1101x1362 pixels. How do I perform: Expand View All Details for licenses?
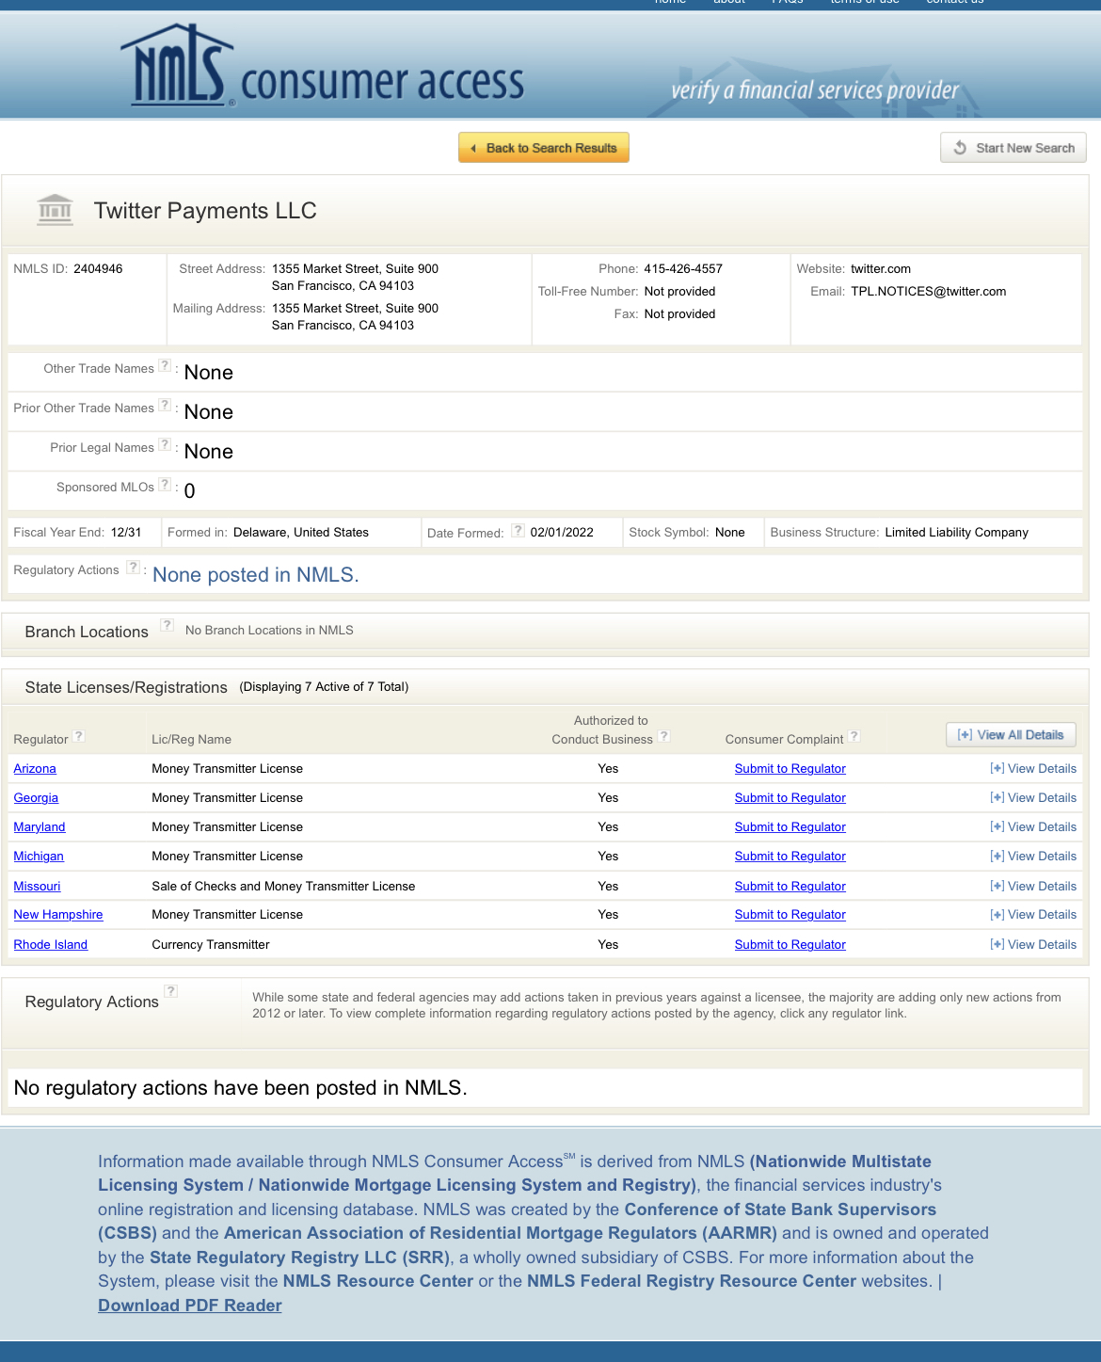pos(1010,735)
